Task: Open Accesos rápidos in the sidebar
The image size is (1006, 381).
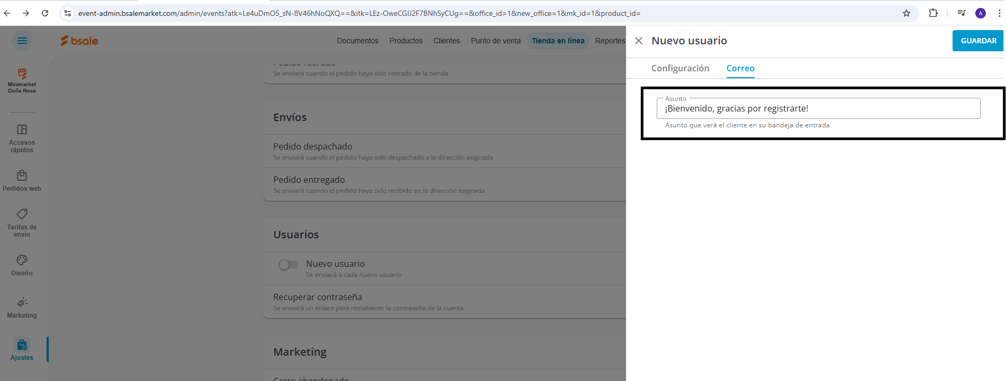Action: click(x=22, y=138)
